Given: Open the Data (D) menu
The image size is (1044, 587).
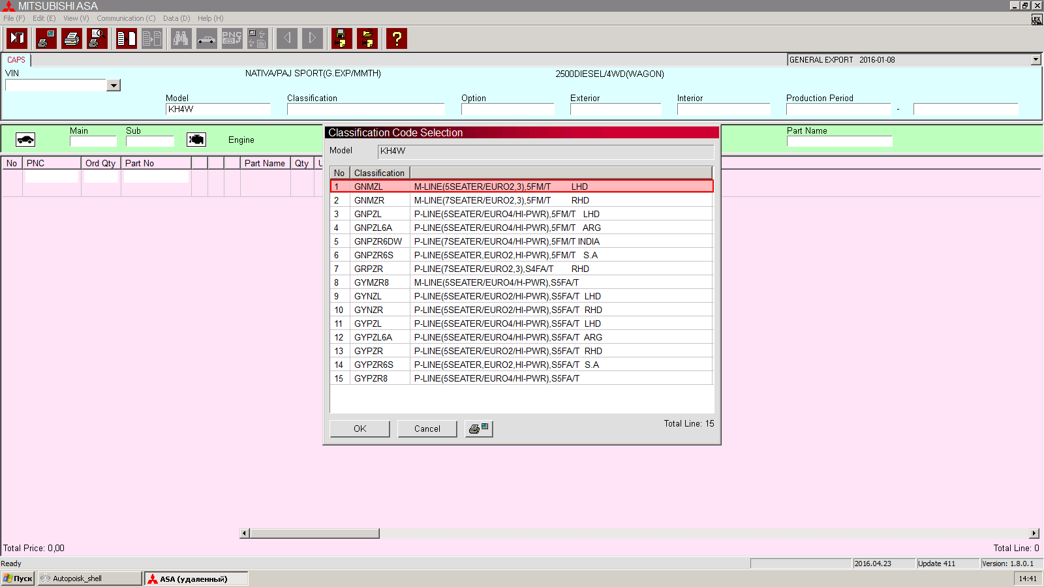Looking at the screenshot, I should [176, 18].
